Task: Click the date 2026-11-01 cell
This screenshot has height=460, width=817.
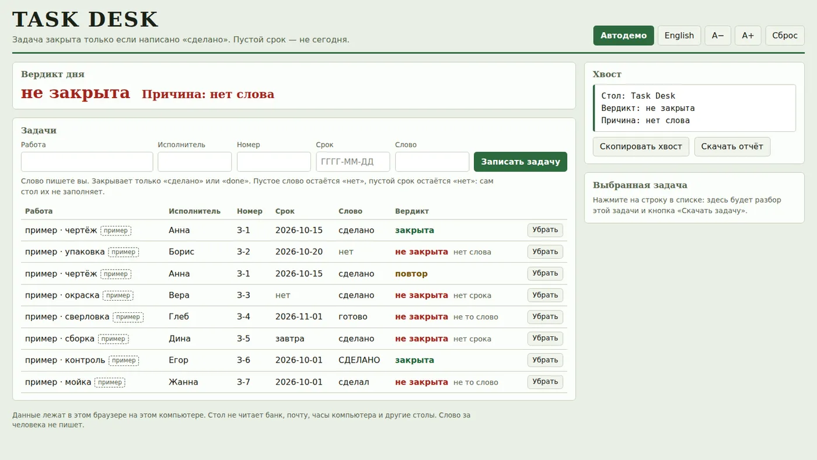Action: (x=299, y=317)
